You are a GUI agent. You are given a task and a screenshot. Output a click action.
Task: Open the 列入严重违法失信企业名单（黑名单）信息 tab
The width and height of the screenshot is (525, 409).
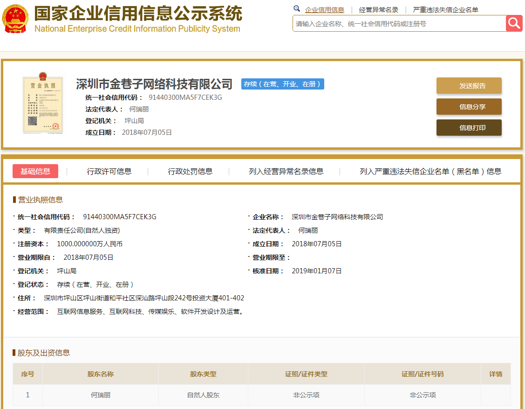pyautogui.click(x=430, y=171)
